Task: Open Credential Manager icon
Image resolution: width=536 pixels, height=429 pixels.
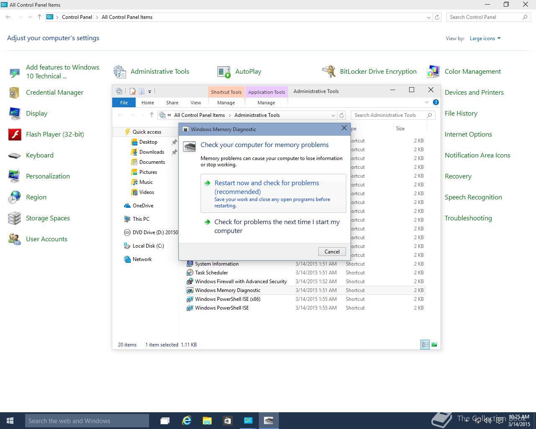Action: point(15,93)
